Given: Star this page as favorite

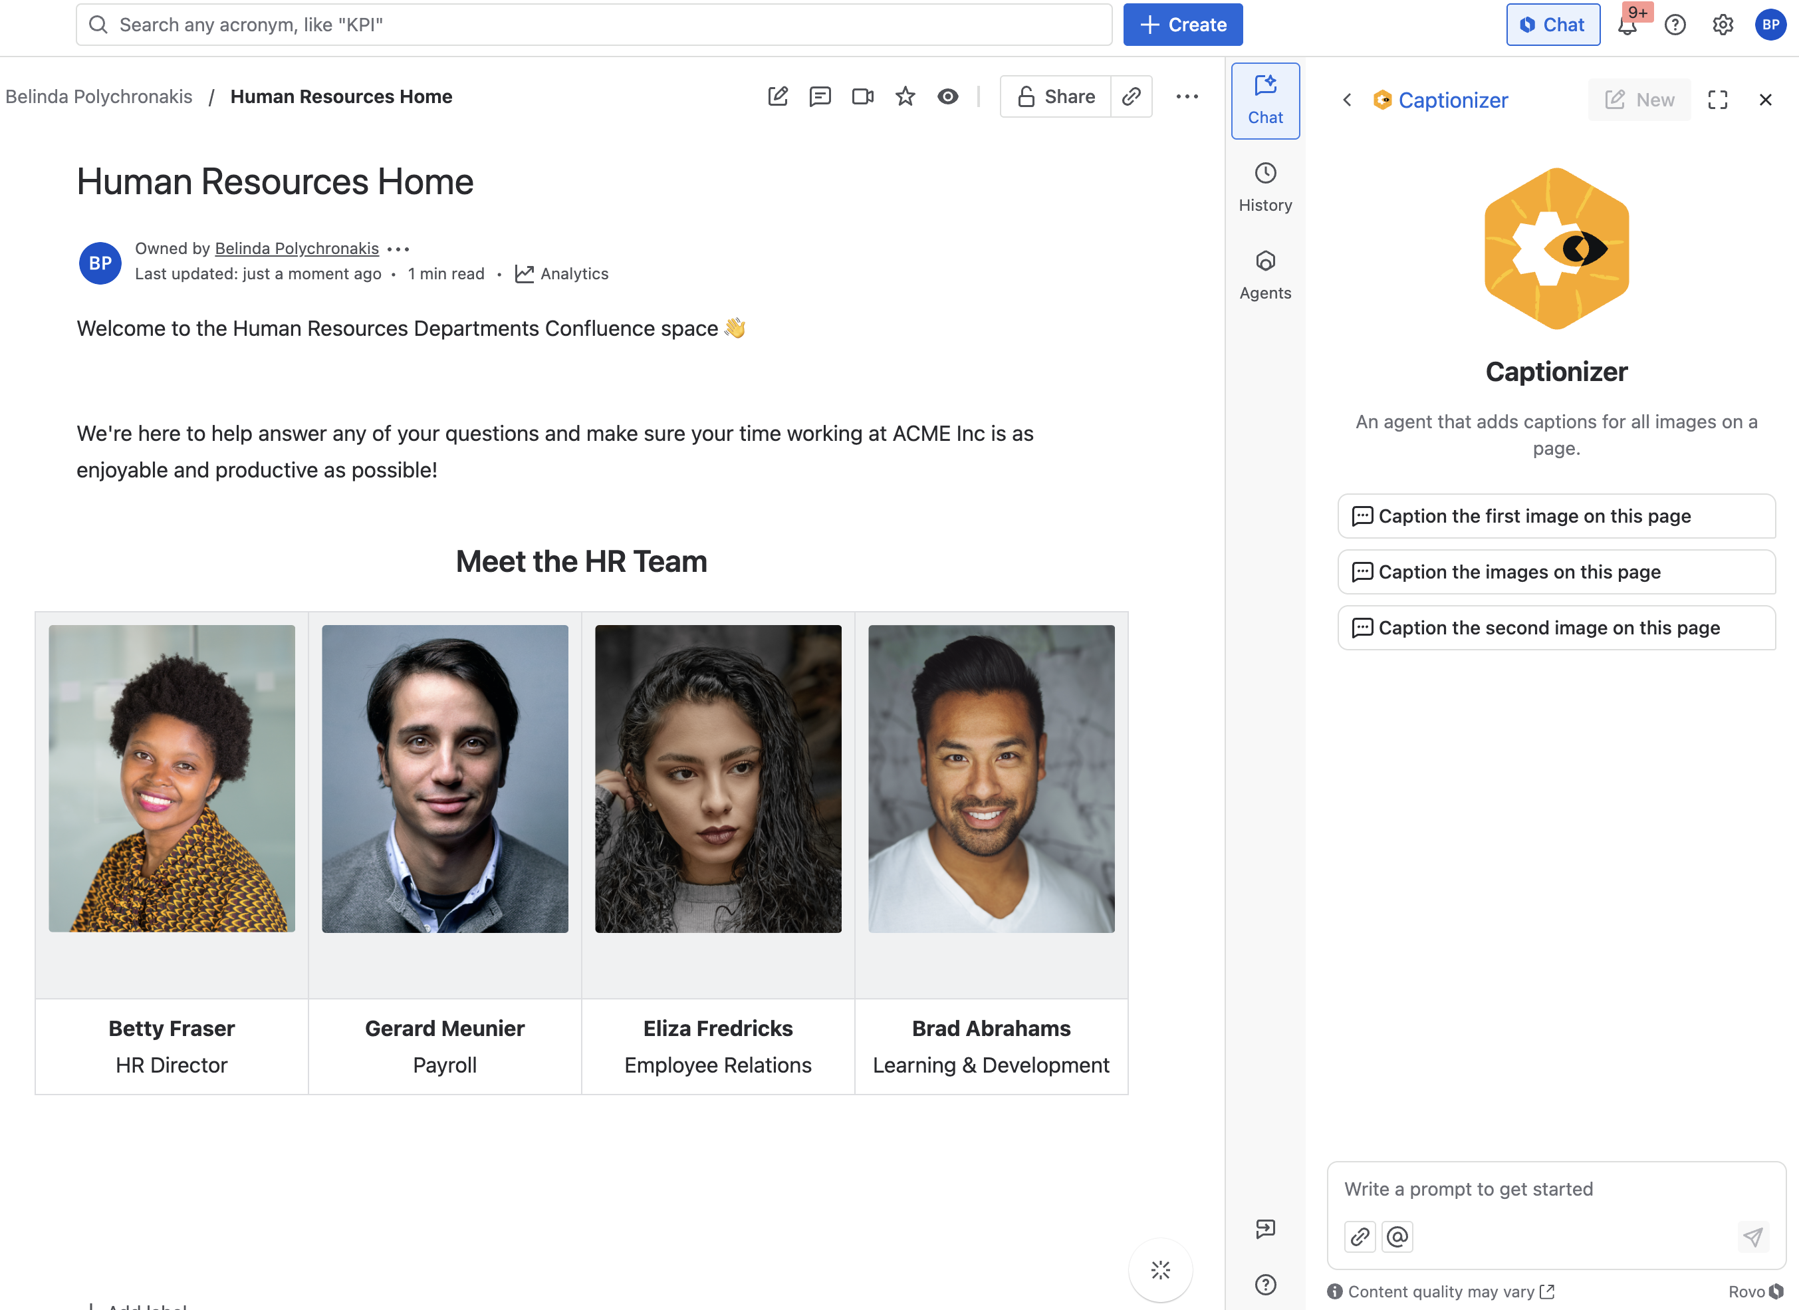Looking at the screenshot, I should (905, 97).
